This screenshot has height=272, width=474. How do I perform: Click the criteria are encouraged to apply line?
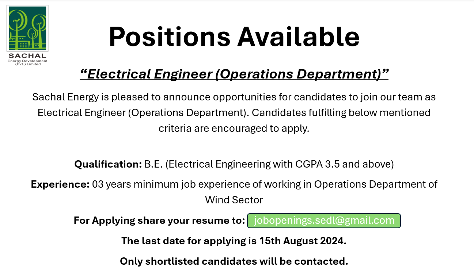pos(234,129)
